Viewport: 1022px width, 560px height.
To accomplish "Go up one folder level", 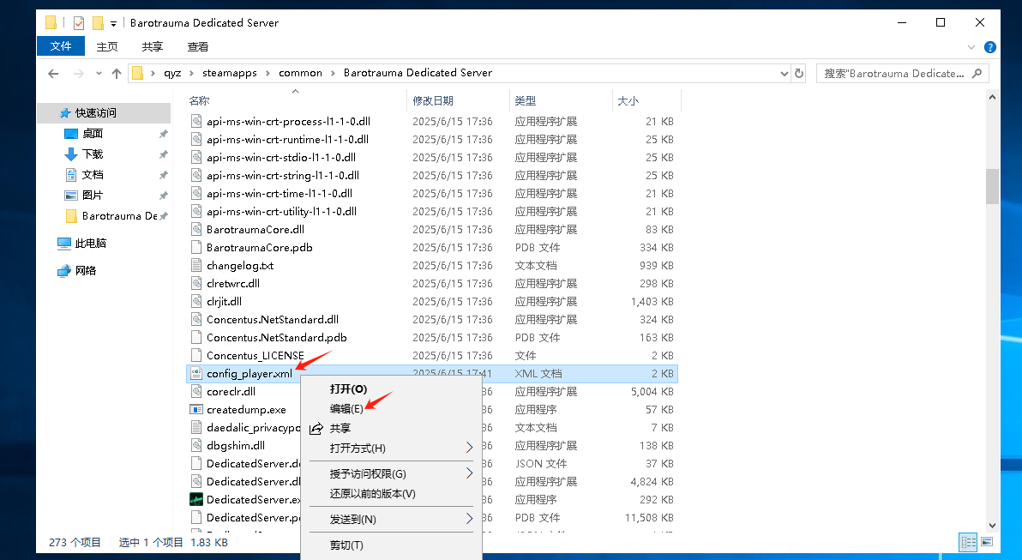I will [x=116, y=74].
